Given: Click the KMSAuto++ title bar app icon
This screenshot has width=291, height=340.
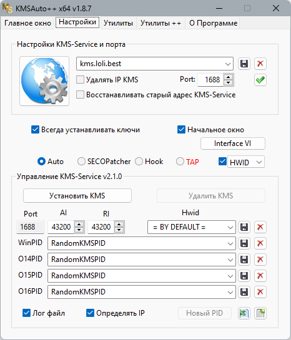Looking at the screenshot, I should (7, 8).
